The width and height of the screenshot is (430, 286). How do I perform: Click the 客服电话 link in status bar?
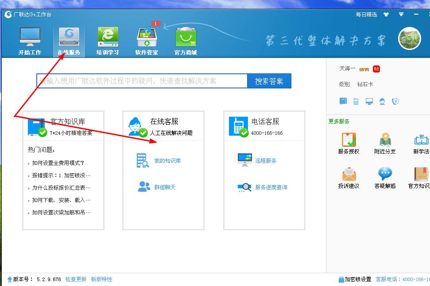point(403,279)
